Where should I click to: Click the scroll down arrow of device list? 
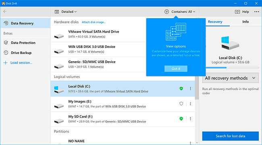(x=197, y=143)
